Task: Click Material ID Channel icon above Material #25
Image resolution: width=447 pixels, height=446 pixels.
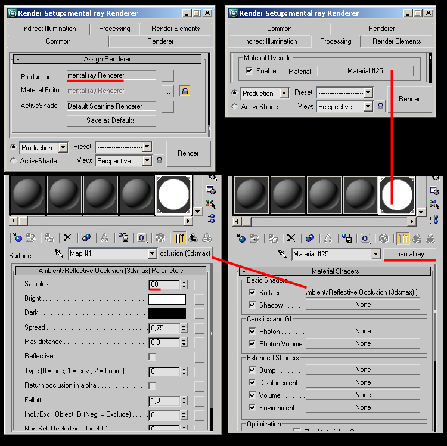Action: click(366, 238)
